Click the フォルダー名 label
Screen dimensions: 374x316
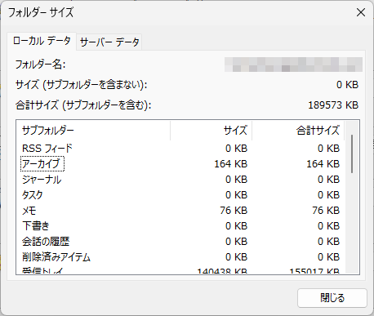click(x=40, y=65)
